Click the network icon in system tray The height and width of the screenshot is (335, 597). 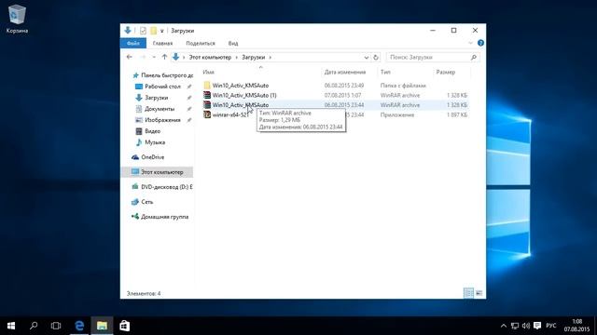click(515, 326)
